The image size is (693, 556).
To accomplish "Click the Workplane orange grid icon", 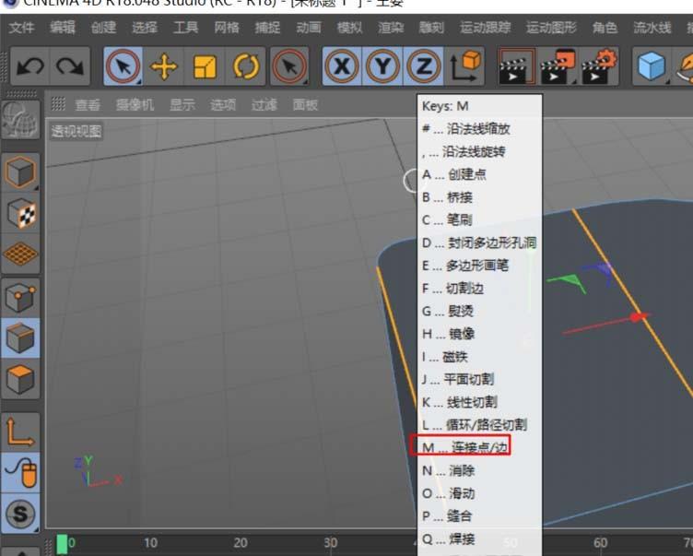I will [20, 254].
